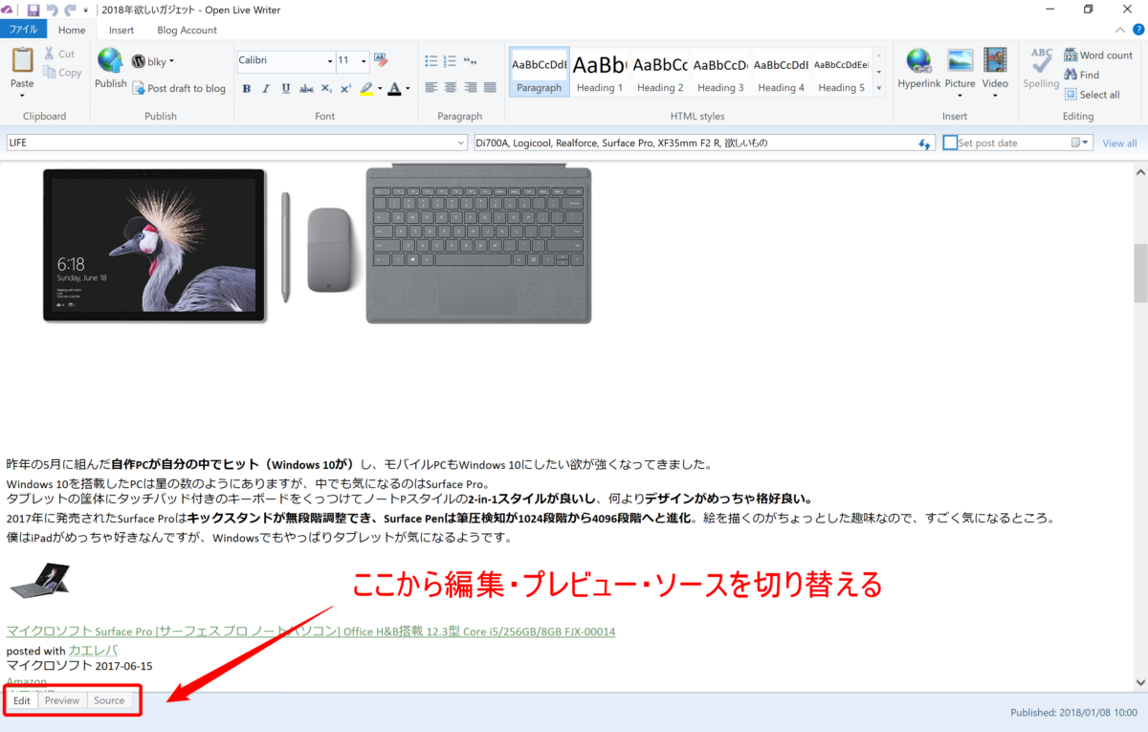The height and width of the screenshot is (732, 1148).
Task: Click the Publish globe icon
Action: click(x=110, y=62)
